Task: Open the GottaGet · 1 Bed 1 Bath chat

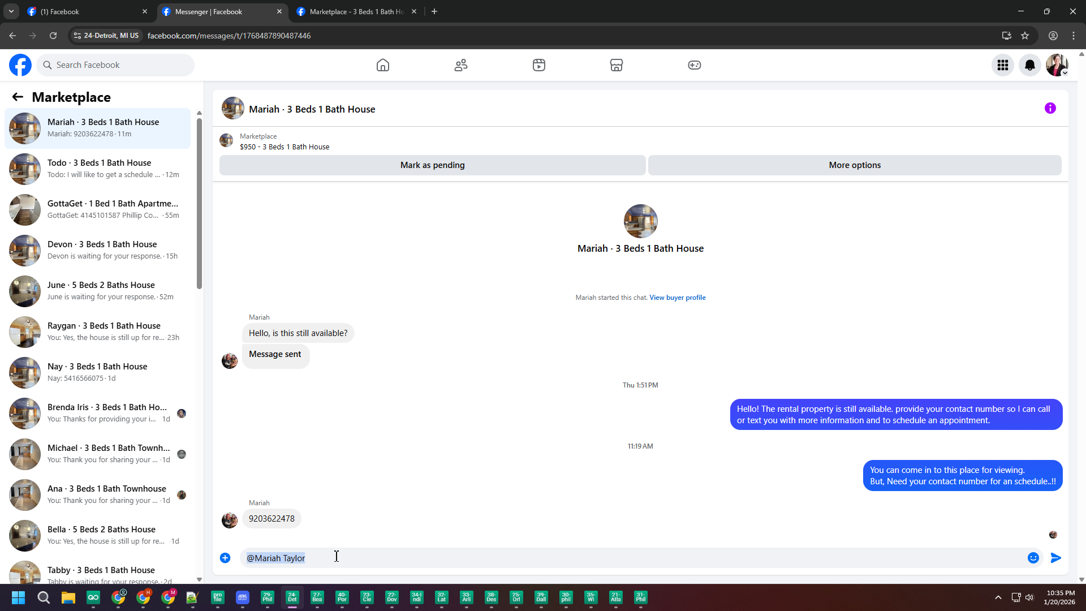Action: (98, 209)
